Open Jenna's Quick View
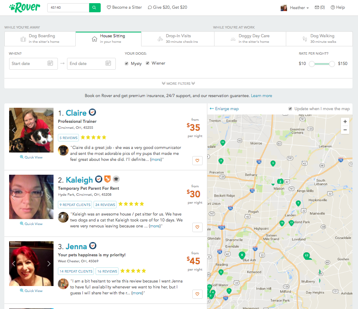 coord(31,291)
